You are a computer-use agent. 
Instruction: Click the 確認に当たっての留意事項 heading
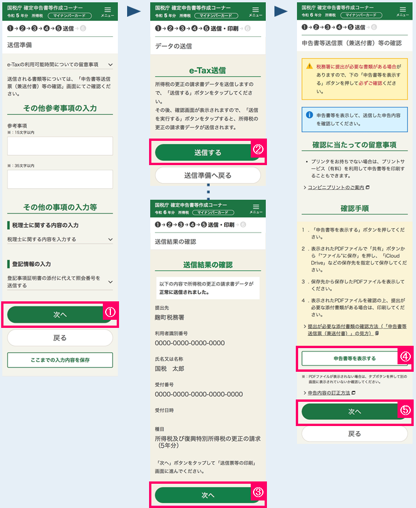354,145
